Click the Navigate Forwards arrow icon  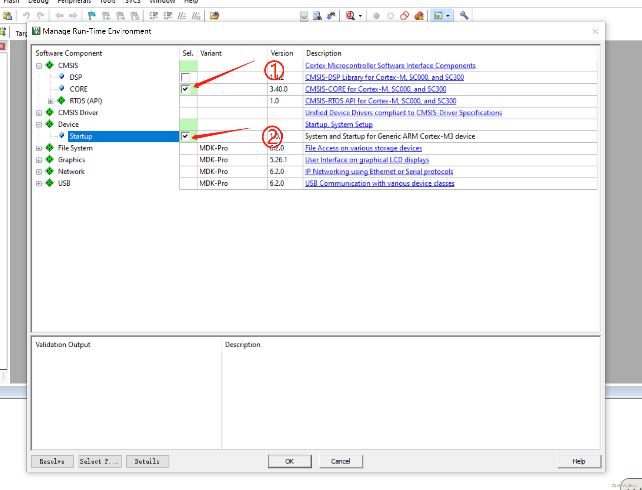(73, 16)
